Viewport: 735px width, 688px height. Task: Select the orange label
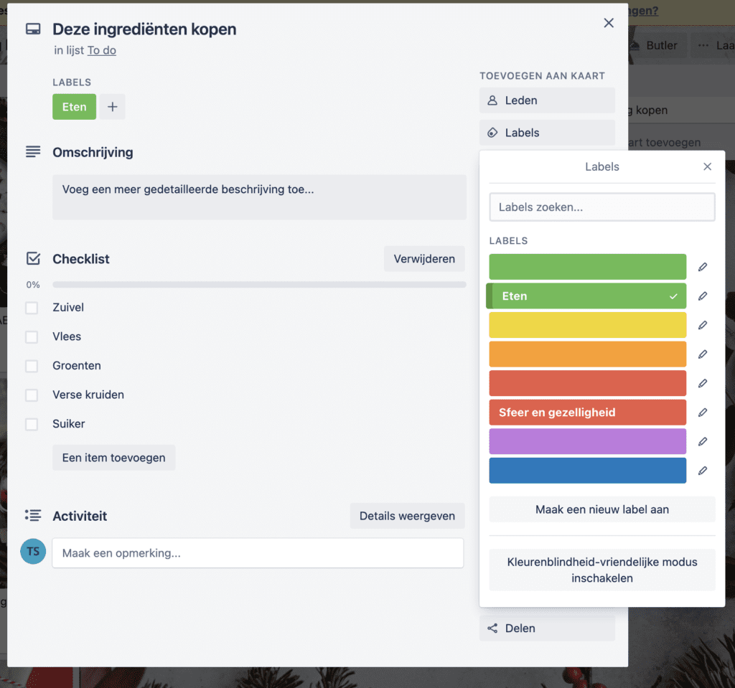point(587,354)
